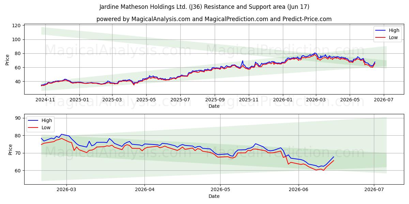Click the 'Price' label of top chart

click(x=7, y=60)
